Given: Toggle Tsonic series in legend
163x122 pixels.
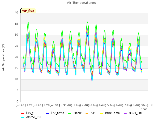Looking at the screenshot, I should coord(75,113).
